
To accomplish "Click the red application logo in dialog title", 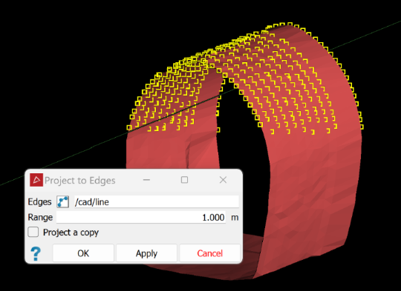I will pyautogui.click(x=36, y=180).
